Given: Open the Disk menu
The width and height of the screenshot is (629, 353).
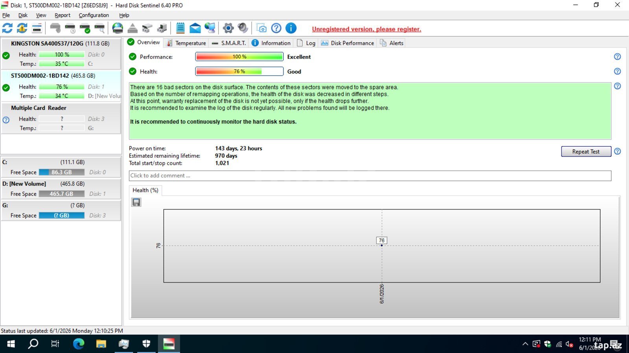Looking at the screenshot, I should point(23,15).
